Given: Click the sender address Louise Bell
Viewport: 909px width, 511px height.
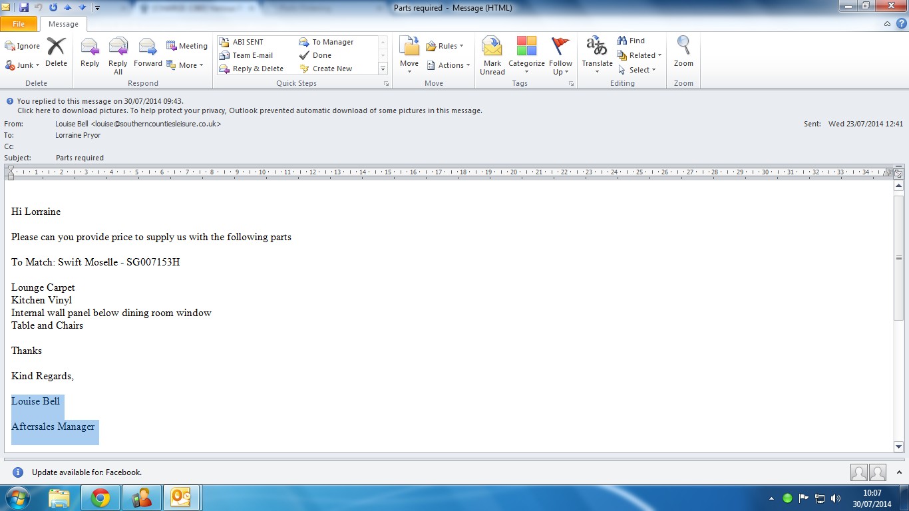Looking at the screenshot, I should pyautogui.click(x=138, y=124).
